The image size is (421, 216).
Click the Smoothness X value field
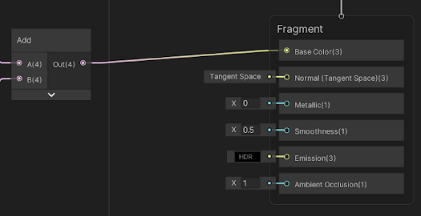click(250, 130)
